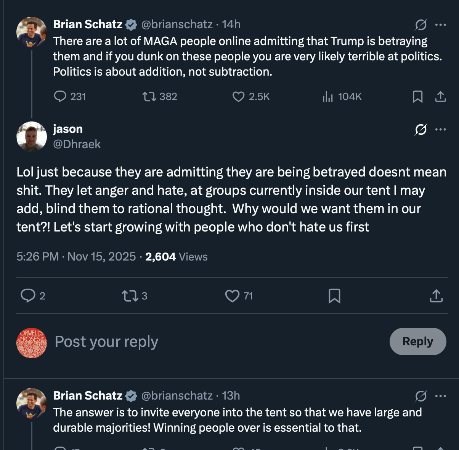Share jason's tweet via share icon
The image size is (459, 450).
[x=436, y=296]
